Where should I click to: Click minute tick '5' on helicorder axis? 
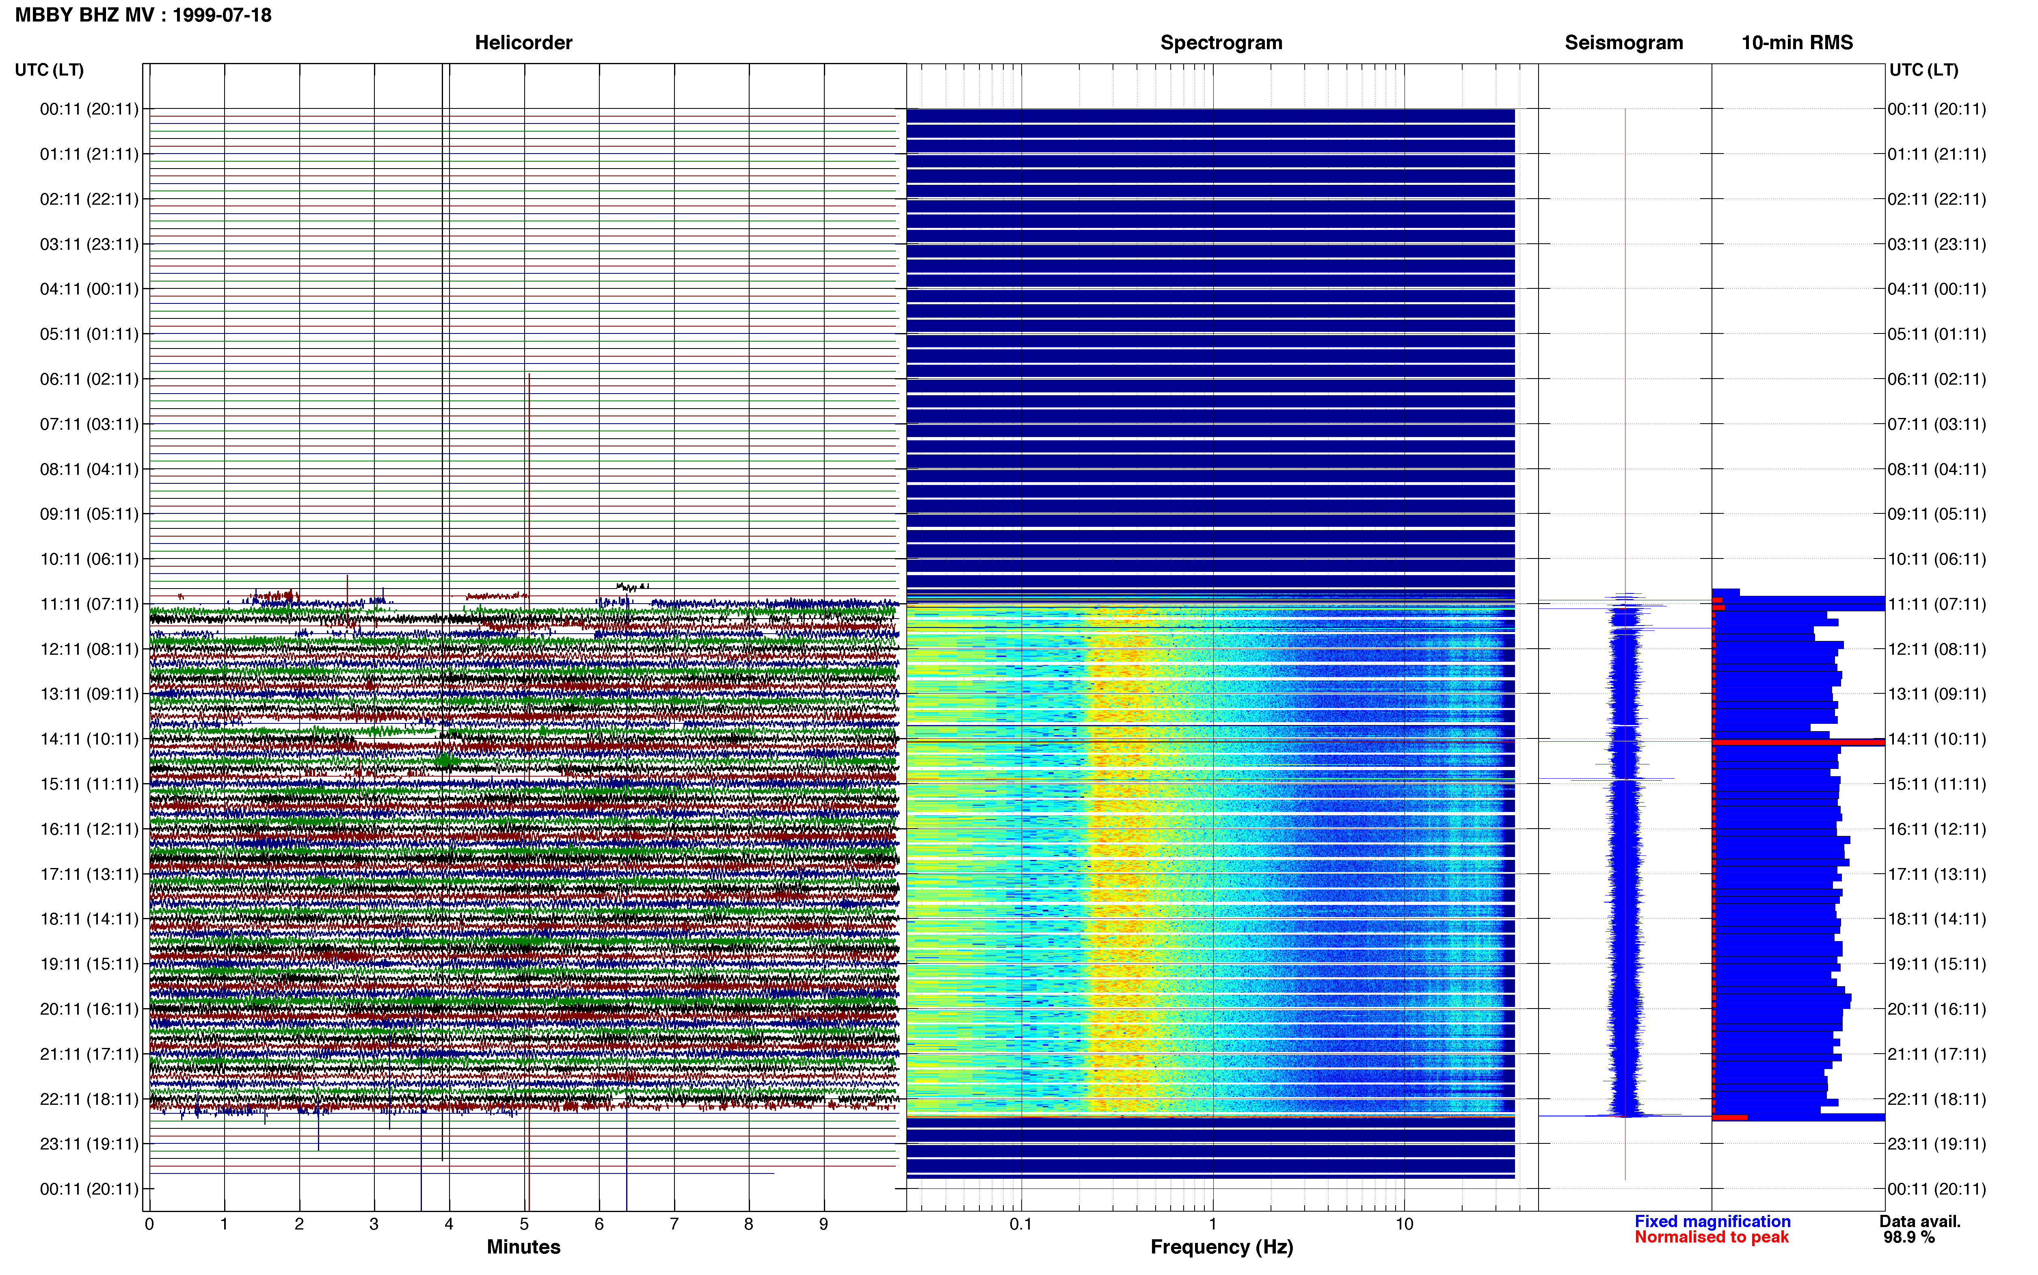(x=524, y=1224)
